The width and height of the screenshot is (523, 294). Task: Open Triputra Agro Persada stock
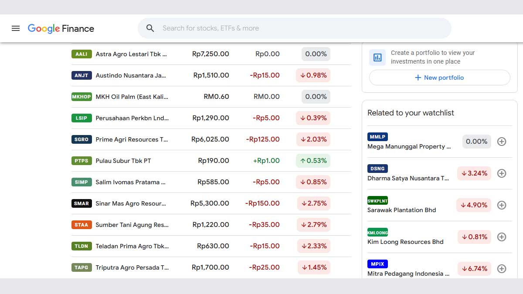132,267
